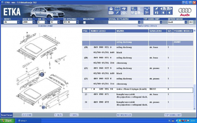Screen dimensions: 197x123
Task: Switch to Twój Spis Części tab
Action: tap(147, 26)
